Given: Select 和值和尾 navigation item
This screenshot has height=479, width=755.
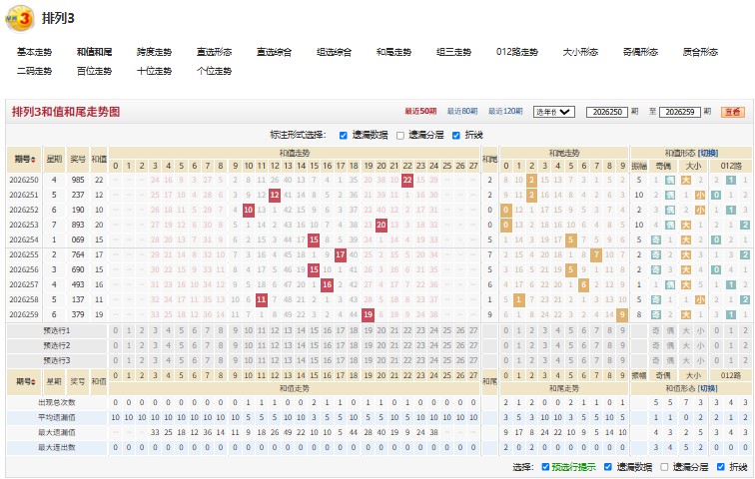Looking at the screenshot, I should 94,52.
